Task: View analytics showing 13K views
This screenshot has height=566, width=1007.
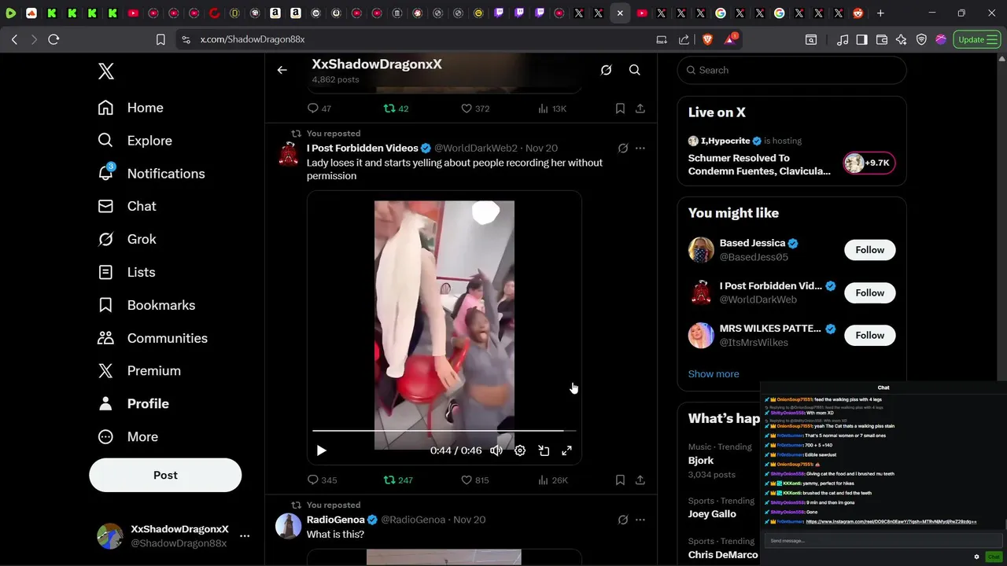Action: [552, 108]
